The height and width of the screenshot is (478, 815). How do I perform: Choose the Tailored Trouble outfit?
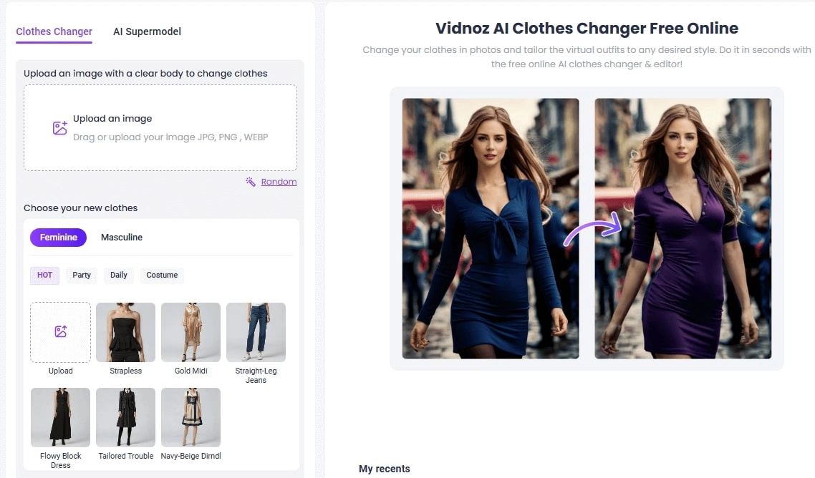point(125,417)
